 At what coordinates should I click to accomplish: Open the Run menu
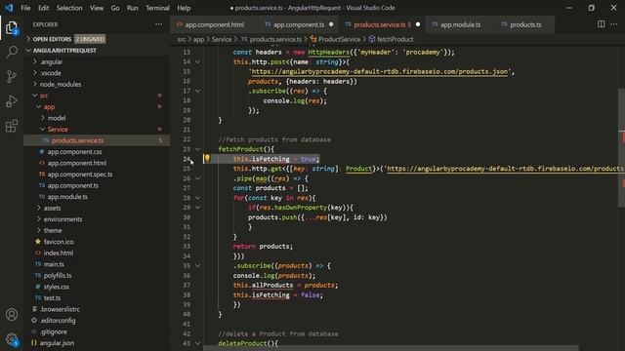point(133,8)
